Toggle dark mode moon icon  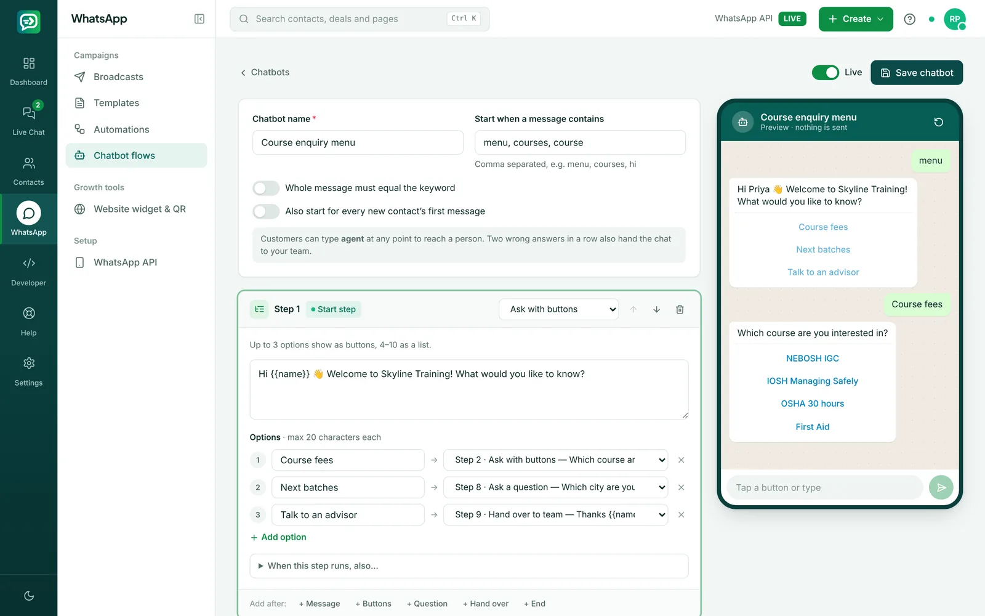tap(28, 596)
